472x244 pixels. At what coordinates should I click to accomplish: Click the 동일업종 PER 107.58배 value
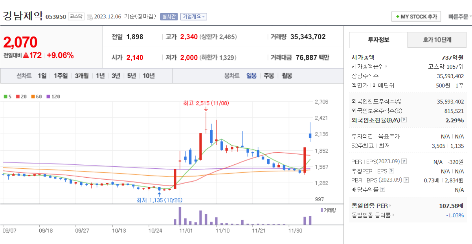[x=451, y=206]
